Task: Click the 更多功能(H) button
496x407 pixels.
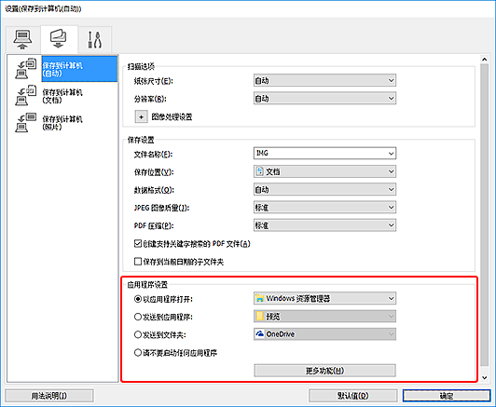Action: 324,371
